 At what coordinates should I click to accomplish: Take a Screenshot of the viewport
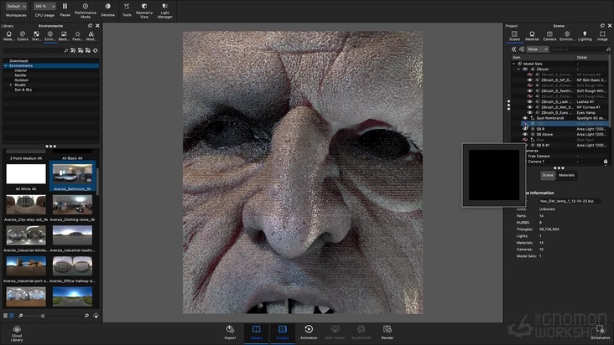click(600, 332)
